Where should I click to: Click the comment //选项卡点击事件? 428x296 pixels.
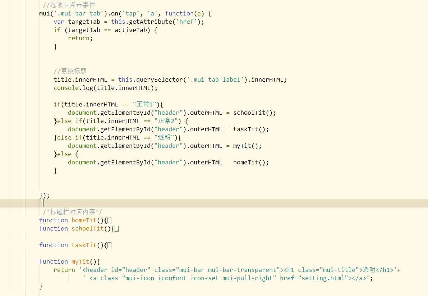point(69,5)
